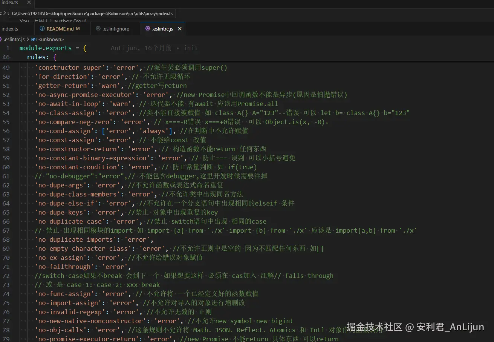Click 'warn' value on the getter-return line

109,86
